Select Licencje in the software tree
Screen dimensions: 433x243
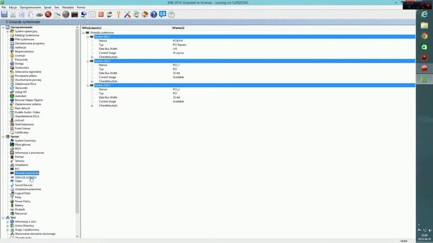tap(20, 55)
